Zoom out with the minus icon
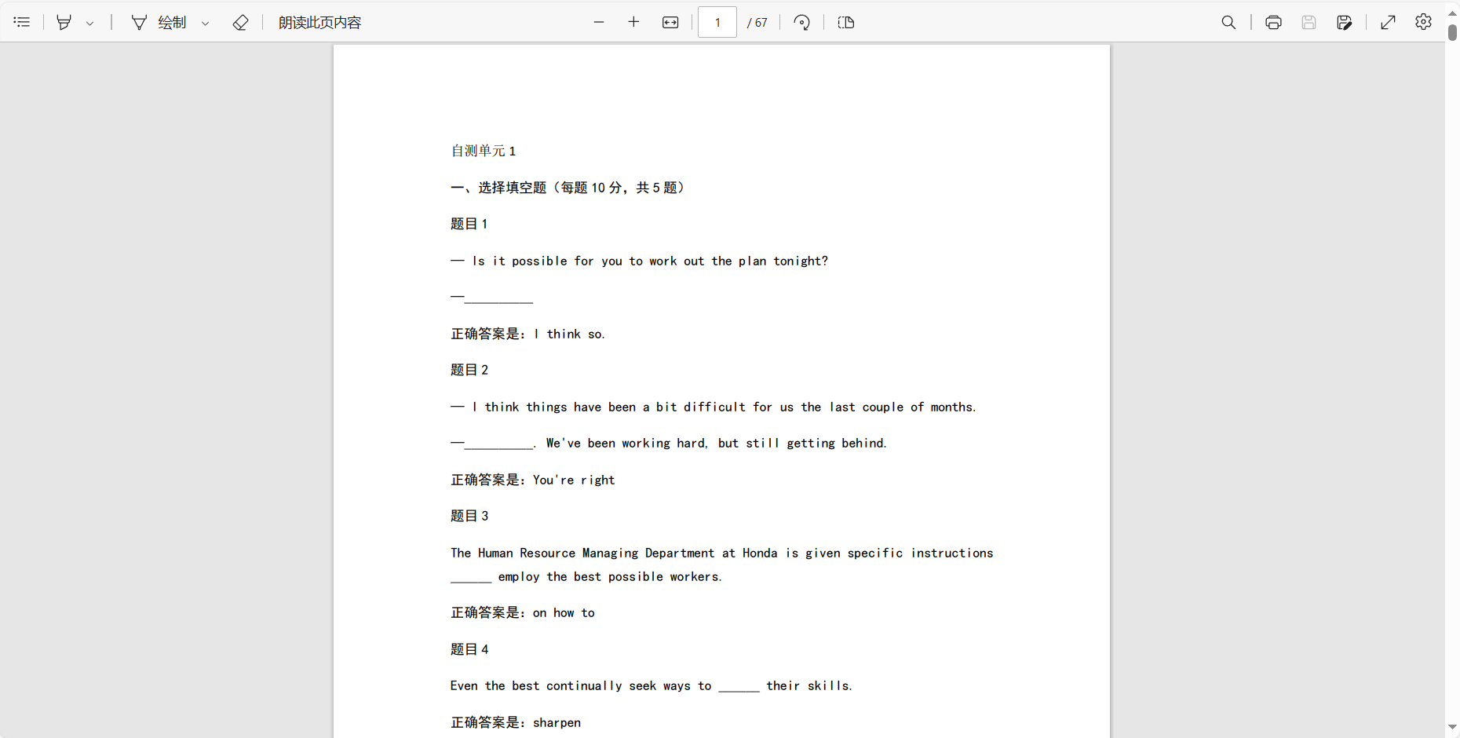 tap(599, 22)
